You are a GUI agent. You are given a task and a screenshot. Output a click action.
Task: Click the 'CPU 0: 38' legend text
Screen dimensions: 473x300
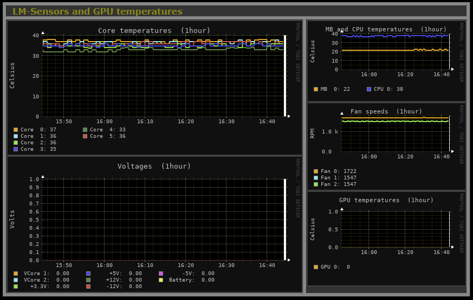point(388,89)
